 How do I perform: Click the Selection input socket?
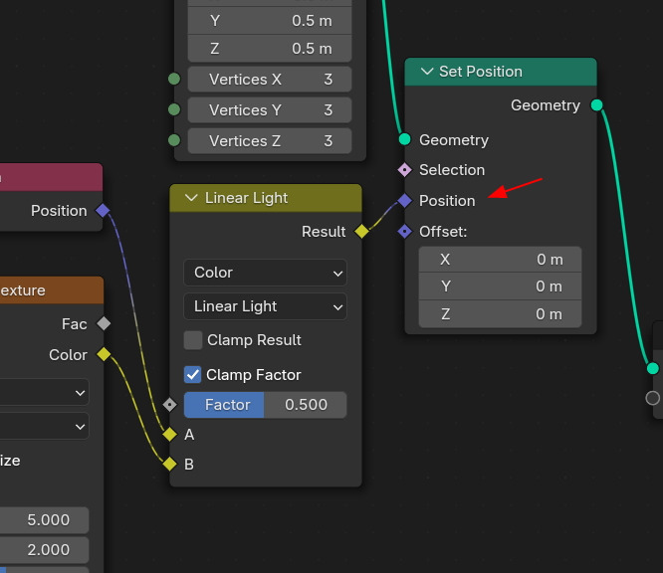coord(404,170)
